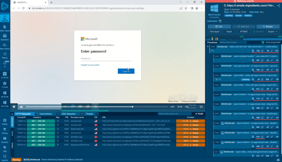Open Team history in sidebar
This screenshot has height=162, width=282.
5,47
